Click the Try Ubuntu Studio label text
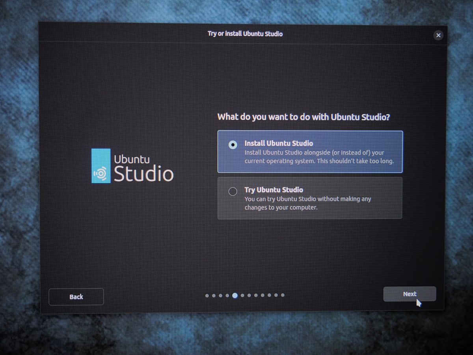The height and width of the screenshot is (355, 473). point(274,190)
